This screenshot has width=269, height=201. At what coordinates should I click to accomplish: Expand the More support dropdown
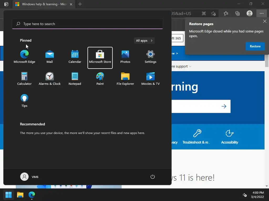(181, 66)
